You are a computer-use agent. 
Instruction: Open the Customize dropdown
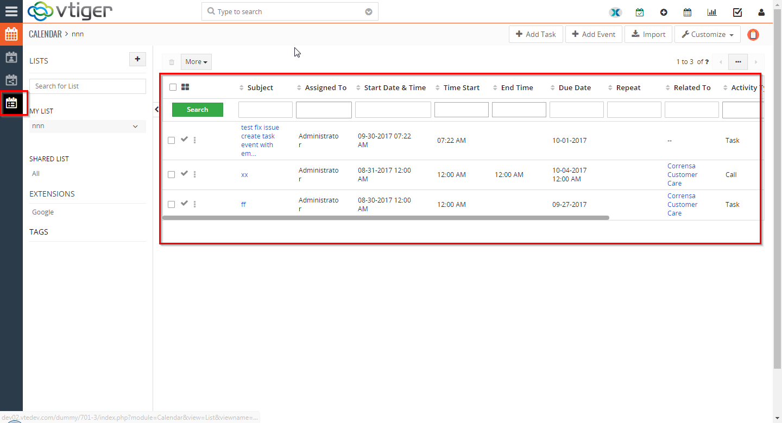coord(708,34)
